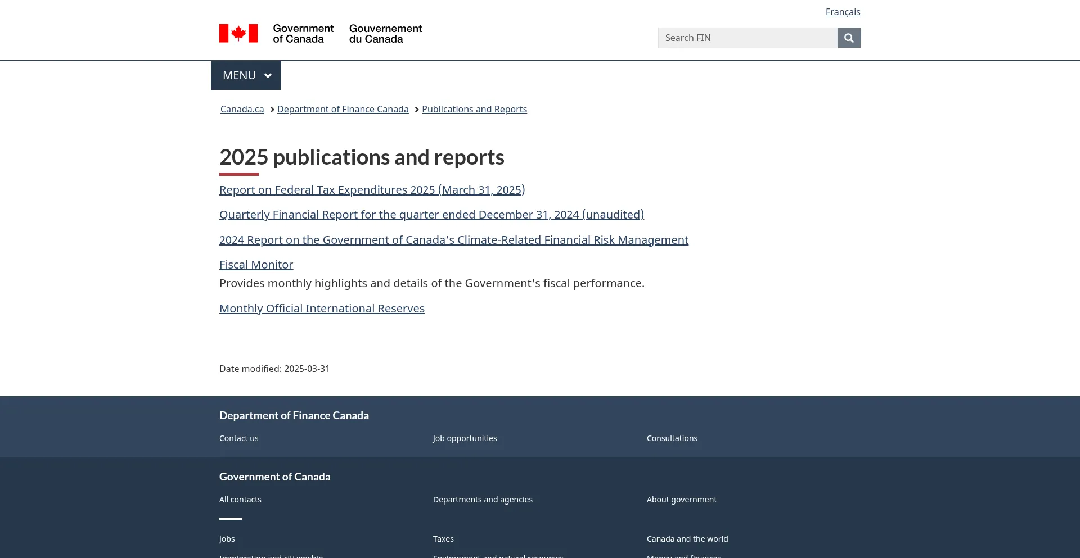The image size is (1080, 558).
Task: Open Department of Finance Canada breadcrumb
Action: [x=343, y=109]
